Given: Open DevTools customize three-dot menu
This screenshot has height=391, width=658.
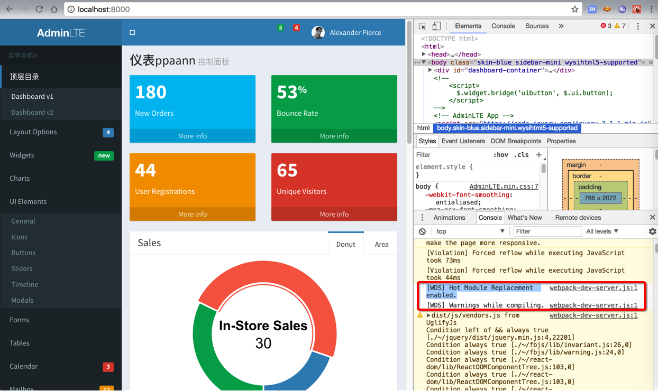Looking at the screenshot, I should (638, 26).
